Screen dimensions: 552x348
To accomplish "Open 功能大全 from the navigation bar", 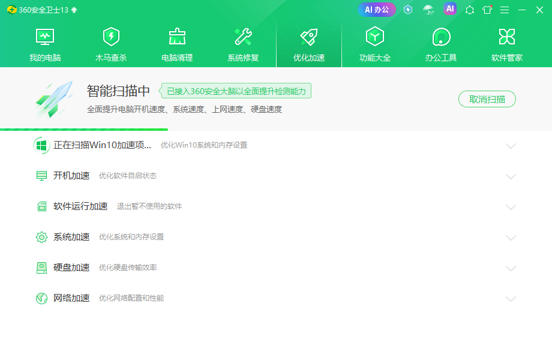I will [375, 41].
